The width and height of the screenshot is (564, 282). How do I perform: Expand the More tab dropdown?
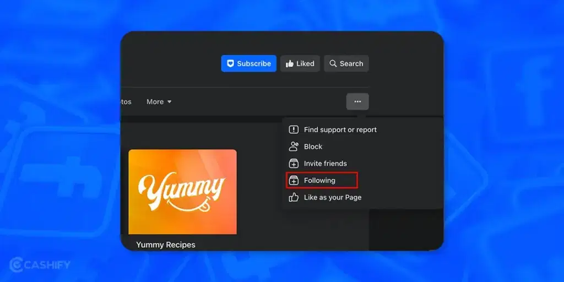coord(159,102)
